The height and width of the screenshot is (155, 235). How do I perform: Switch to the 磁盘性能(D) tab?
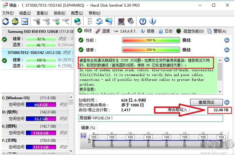coord(190,31)
